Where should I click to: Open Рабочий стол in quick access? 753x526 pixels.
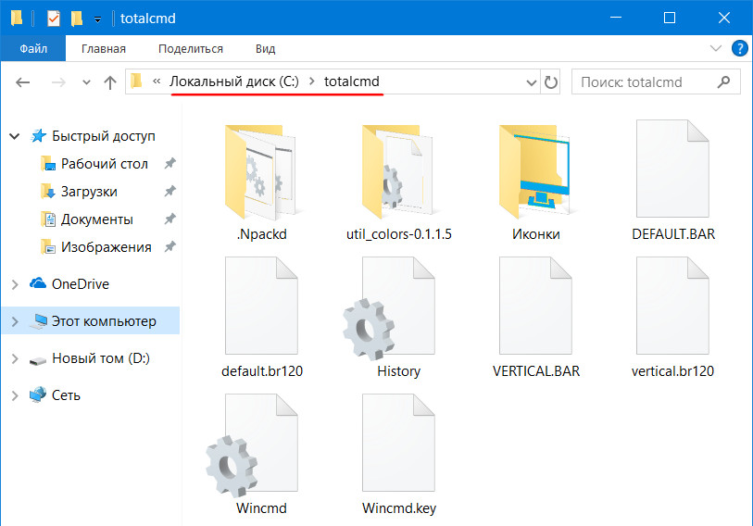point(105,164)
